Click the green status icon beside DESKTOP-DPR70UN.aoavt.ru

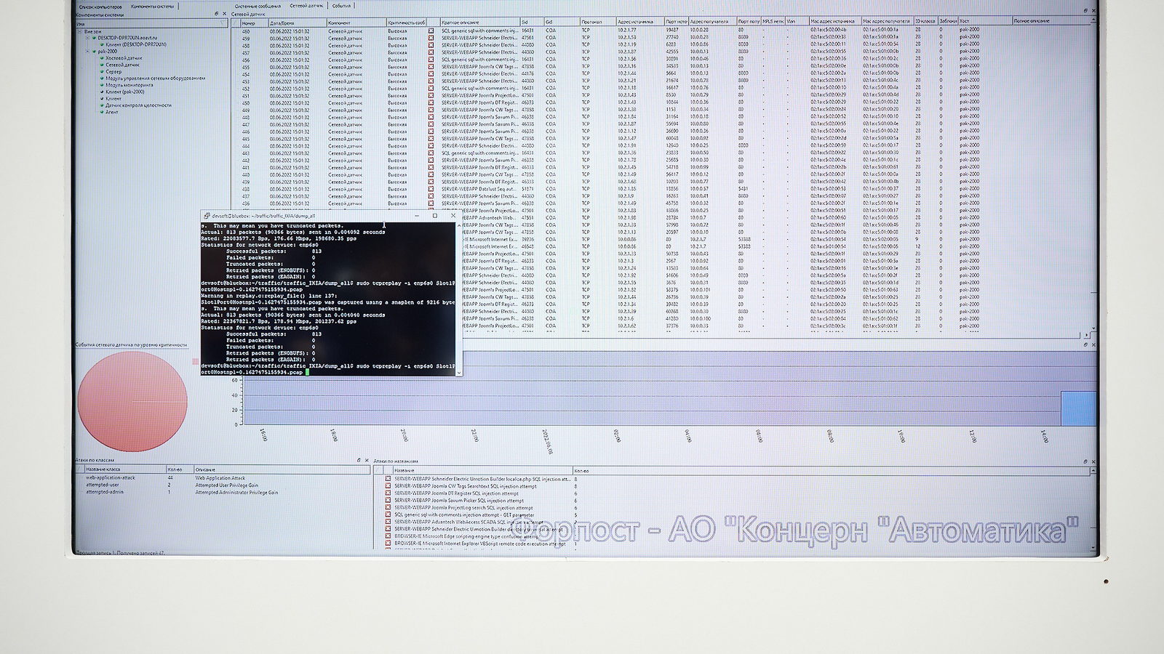95,38
